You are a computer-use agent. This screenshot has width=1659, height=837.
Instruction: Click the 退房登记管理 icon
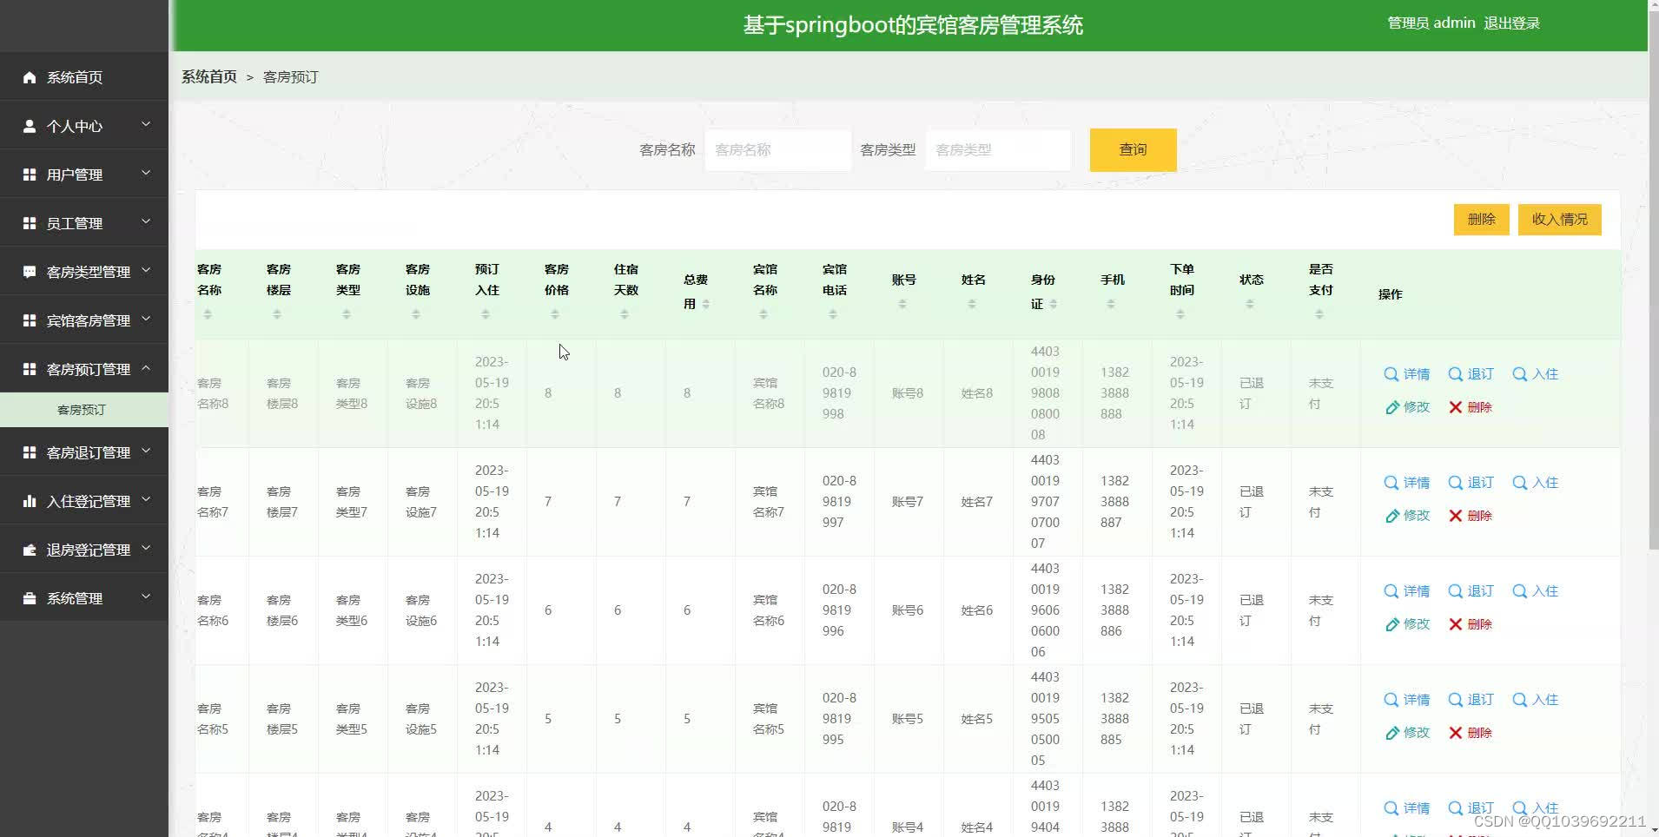click(29, 550)
